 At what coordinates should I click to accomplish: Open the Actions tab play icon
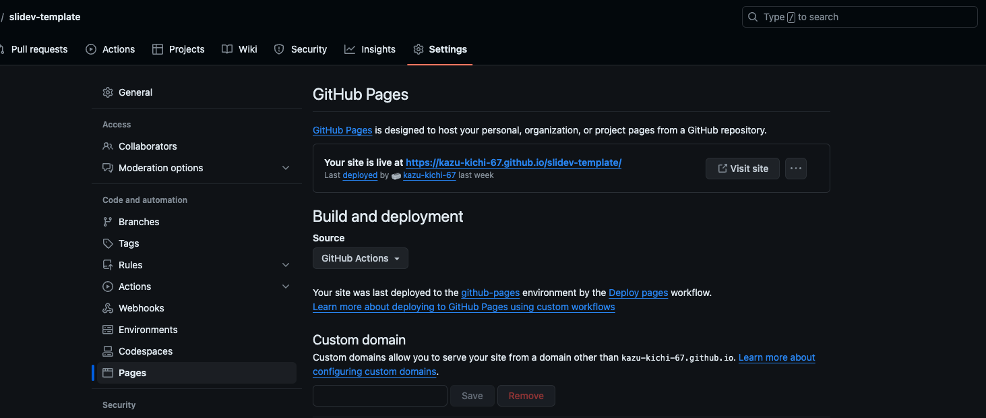click(91, 49)
